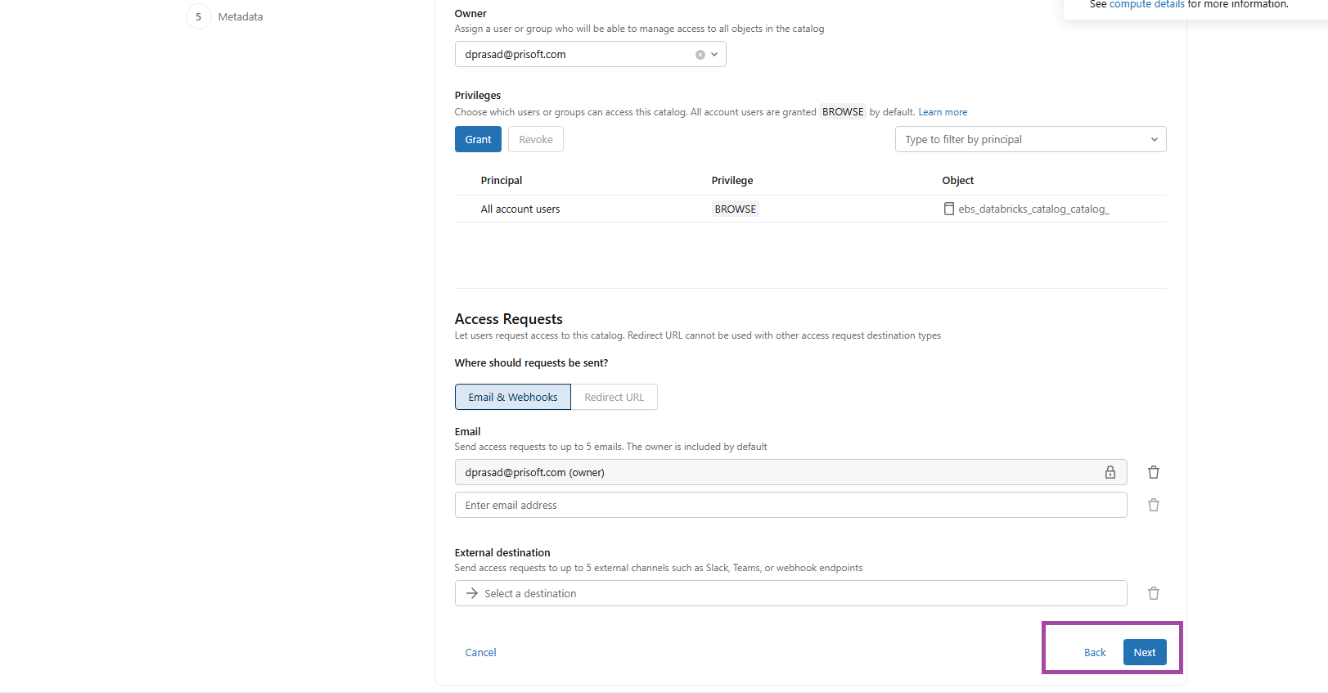Go Back to previous step

click(x=1094, y=652)
